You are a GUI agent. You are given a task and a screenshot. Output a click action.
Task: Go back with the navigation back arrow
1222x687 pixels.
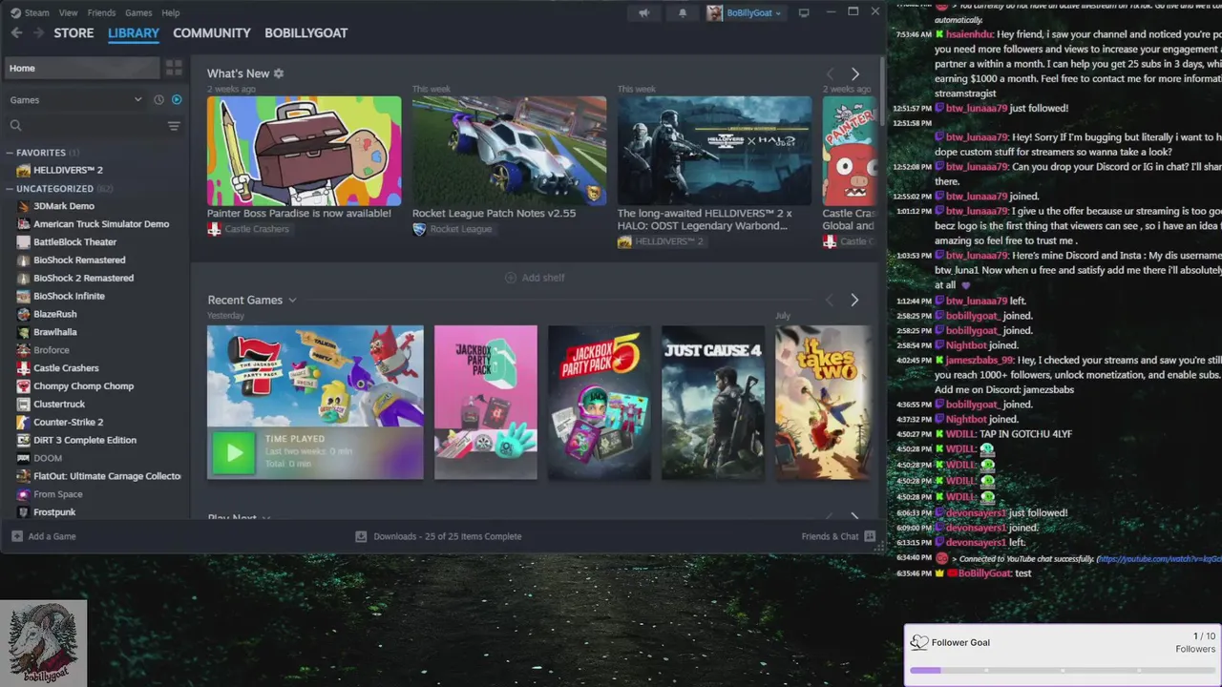[x=16, y=32]
